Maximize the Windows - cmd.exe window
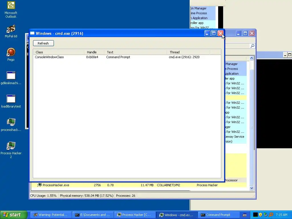Image resolution: width=292 pixels, height=219 pixels. [x=214, y=33]
